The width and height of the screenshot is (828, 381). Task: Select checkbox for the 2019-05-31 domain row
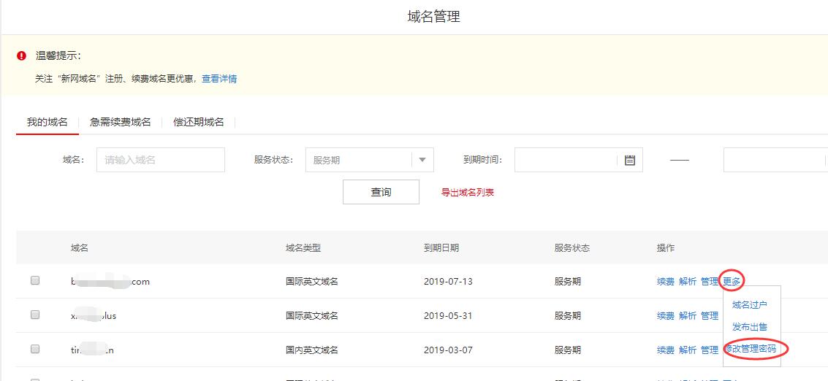35,315
